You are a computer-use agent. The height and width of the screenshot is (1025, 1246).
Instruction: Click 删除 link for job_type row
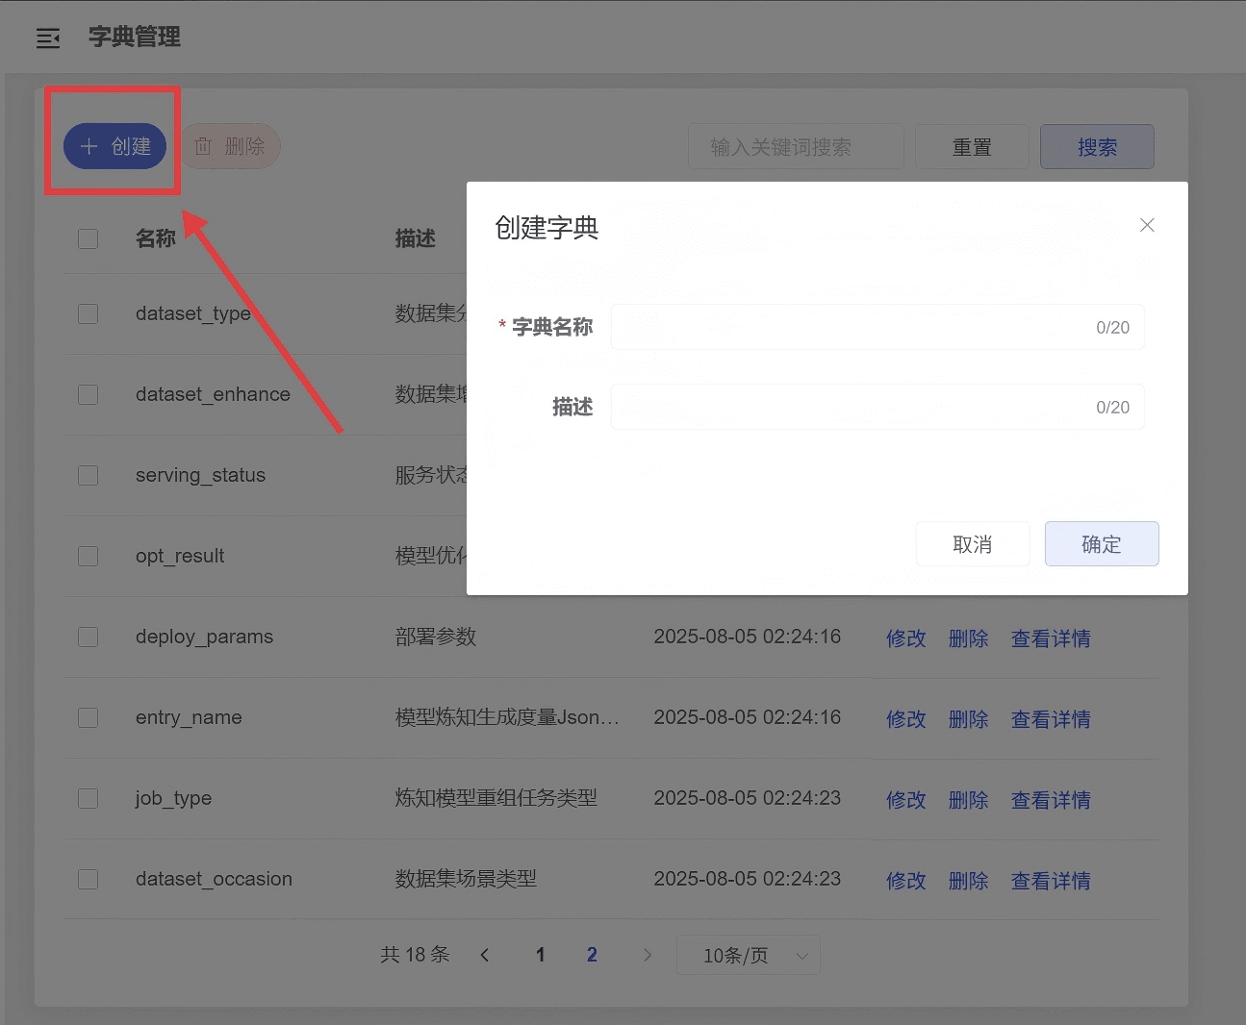pos(968,800)
